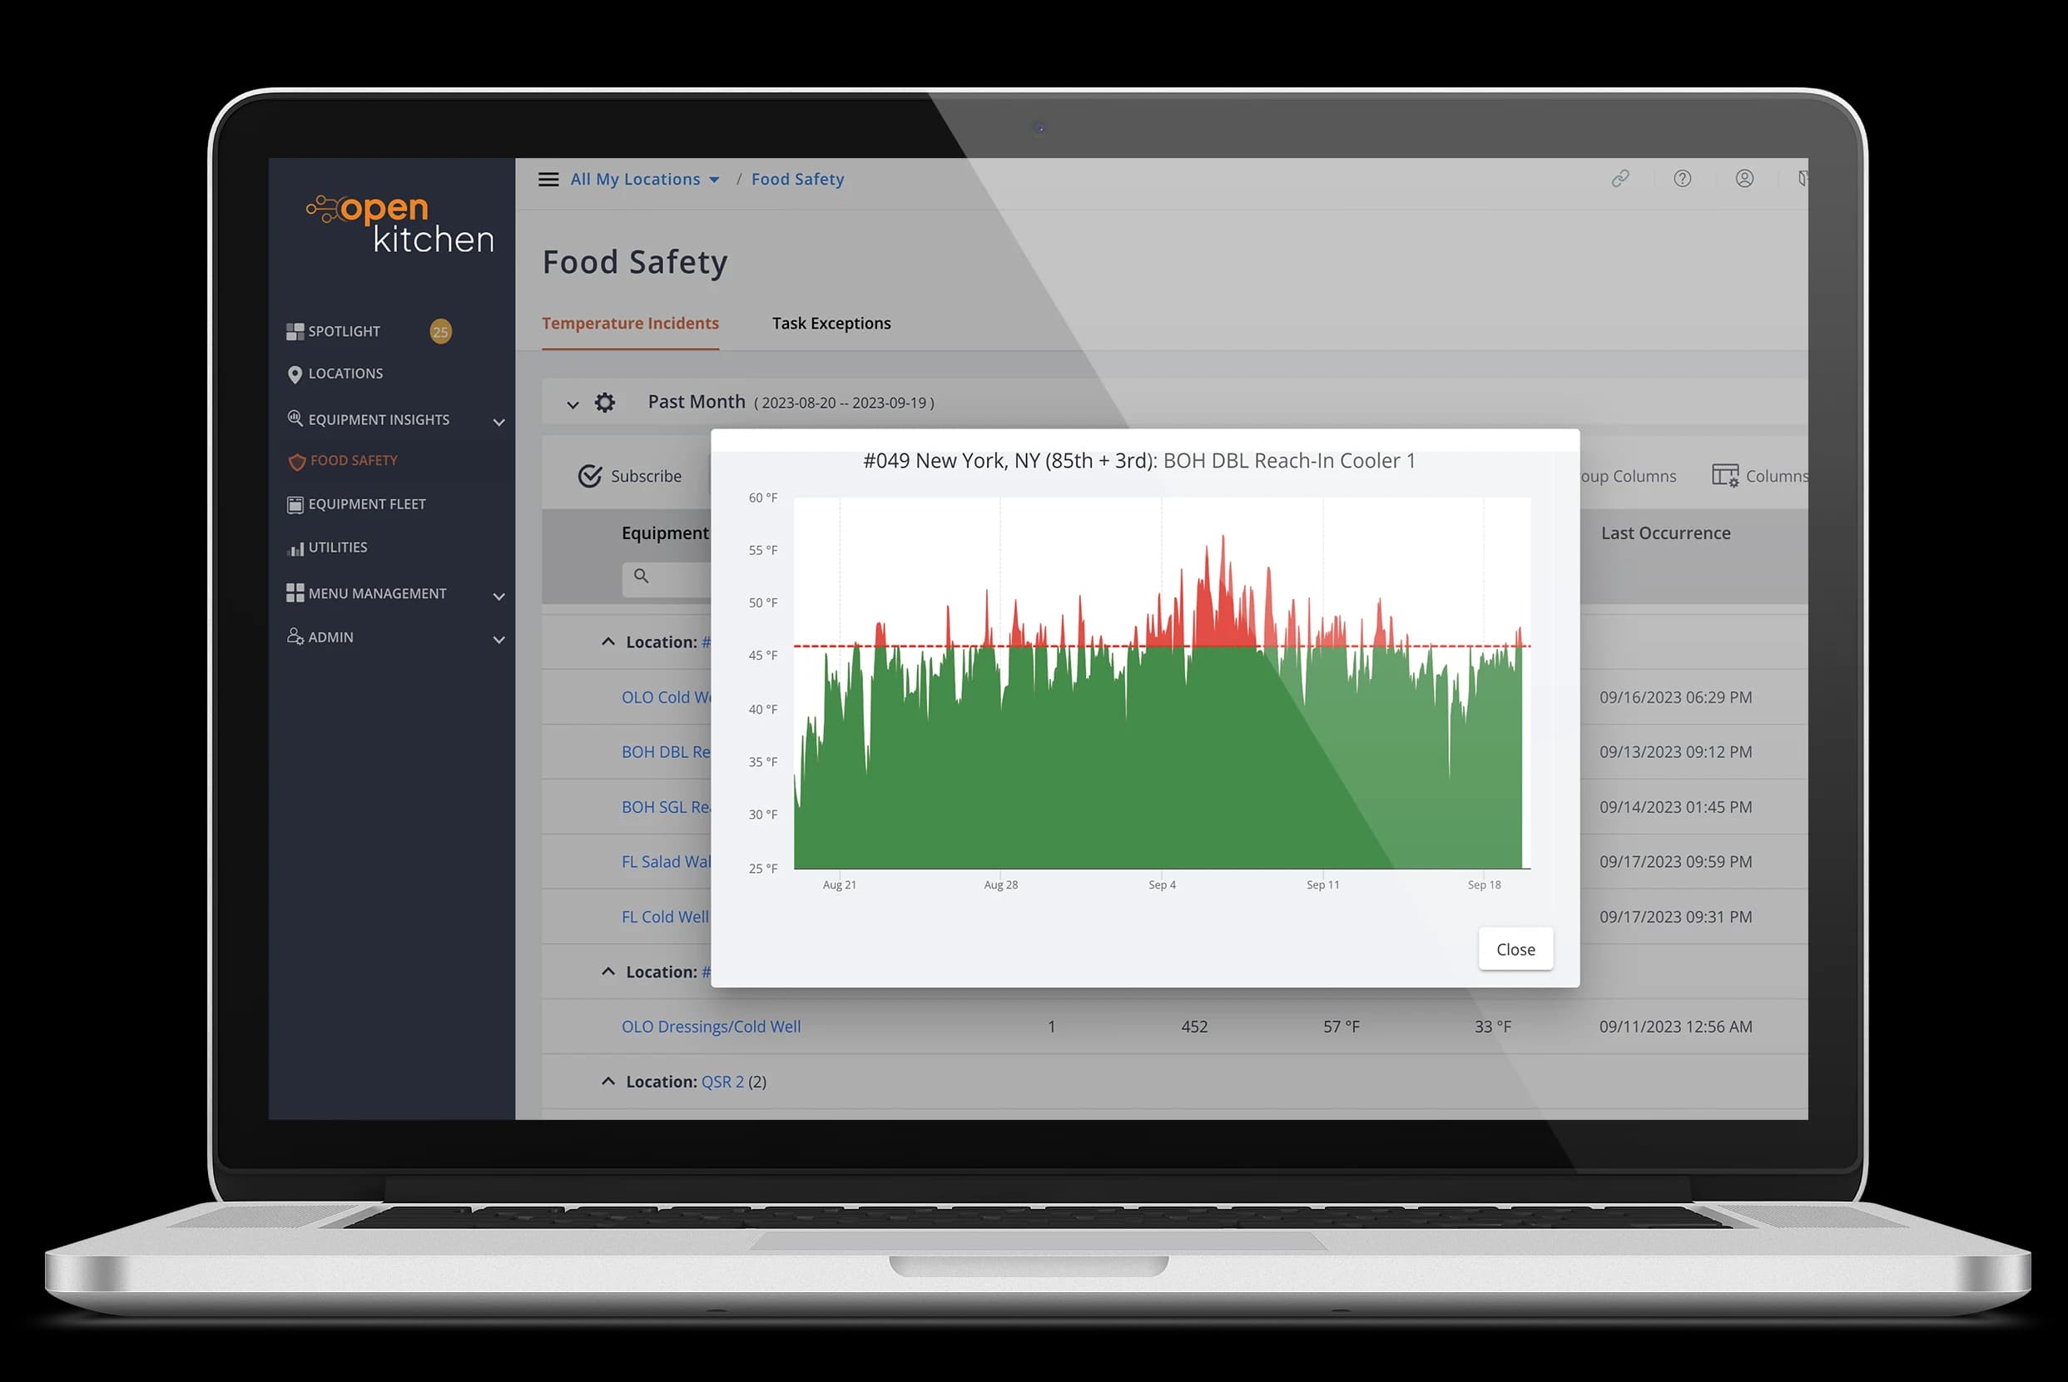Click the 09/16/2023 06:29 PM cell

(1676, 697)
